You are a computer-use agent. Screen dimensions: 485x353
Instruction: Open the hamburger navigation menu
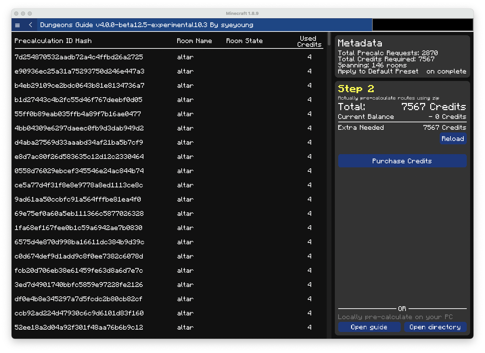coord(17,25)
